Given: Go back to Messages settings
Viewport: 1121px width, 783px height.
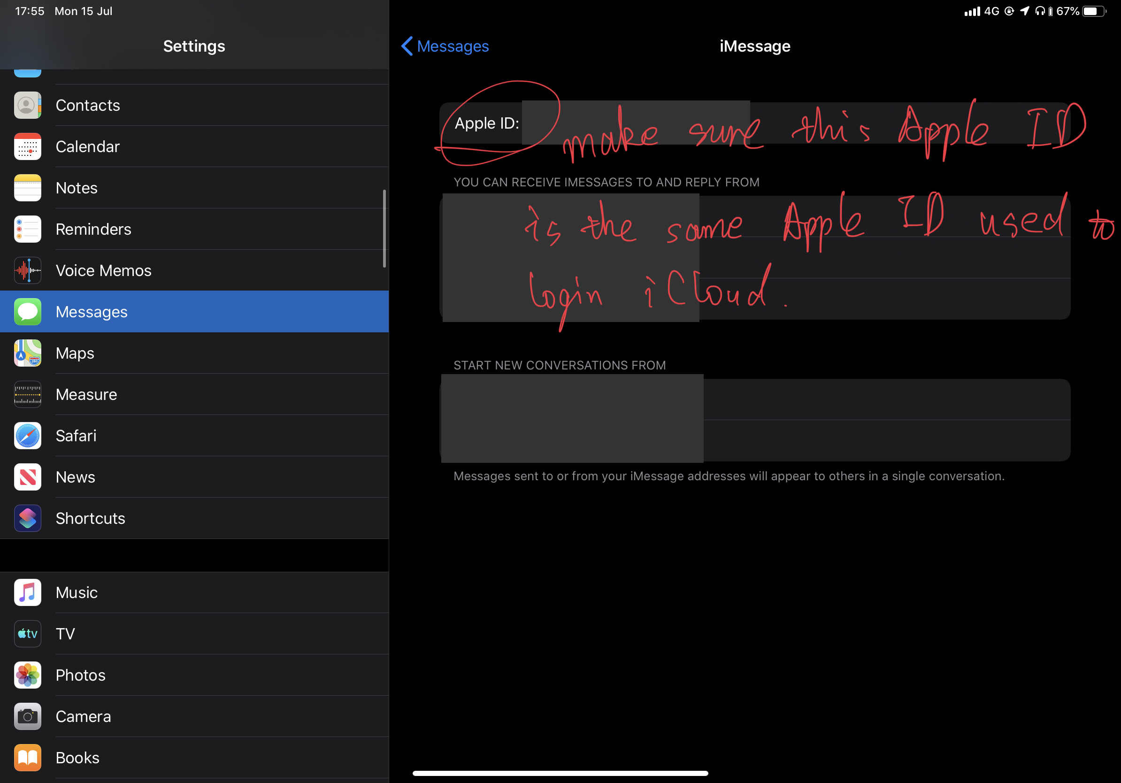Looking at the screenshot, I should coord(445,46).
